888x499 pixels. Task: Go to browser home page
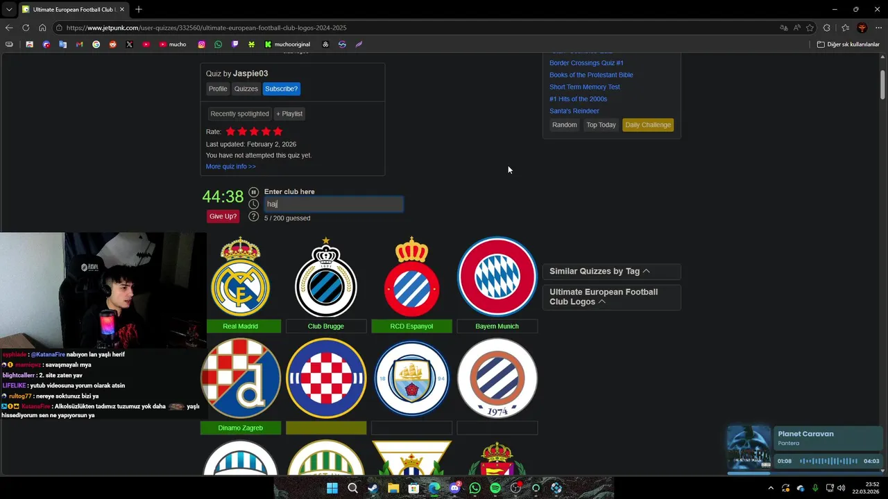[42, 28]
